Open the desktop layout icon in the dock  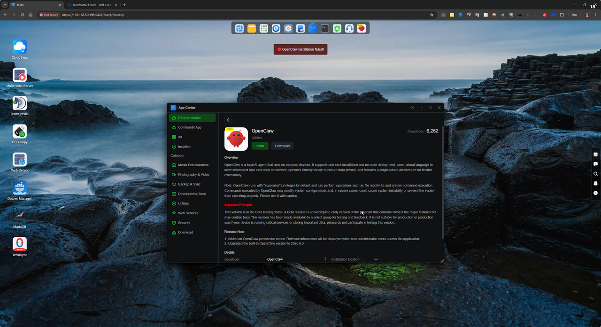pyautogui.click(x=239, y=29)
